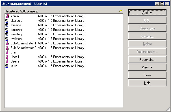Close the dialog with Close button
The width and height of the screenshot is (171, 112).
coord(147,75)
